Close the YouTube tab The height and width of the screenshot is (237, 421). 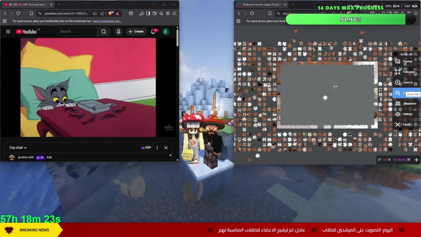click(51, 5)
